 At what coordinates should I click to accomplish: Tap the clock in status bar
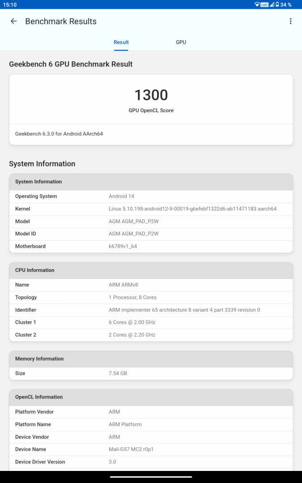tap(10, 4)
